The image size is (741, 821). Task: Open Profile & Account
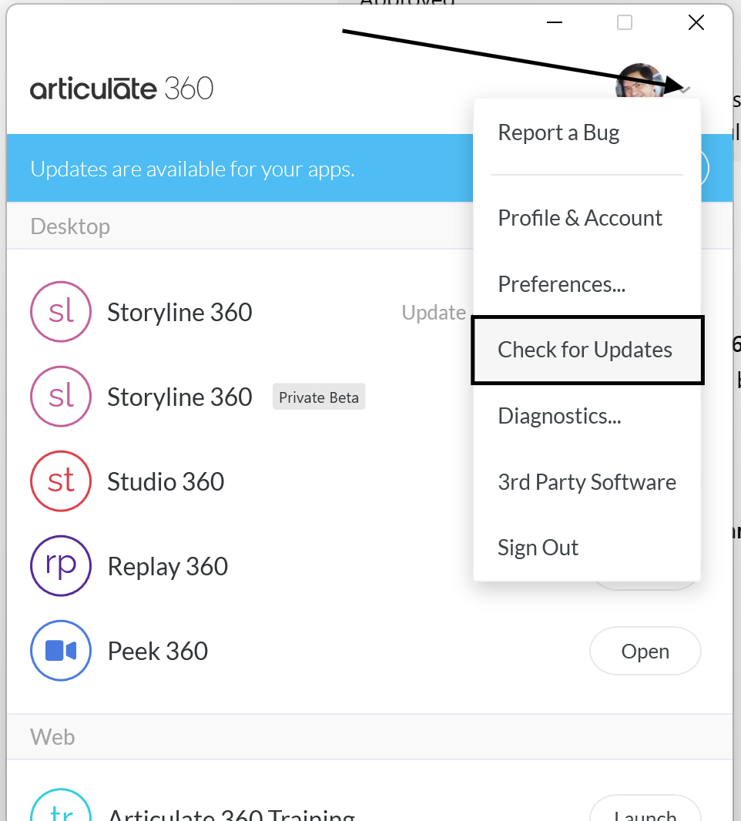pyautogui.click(x=580, y=218)
